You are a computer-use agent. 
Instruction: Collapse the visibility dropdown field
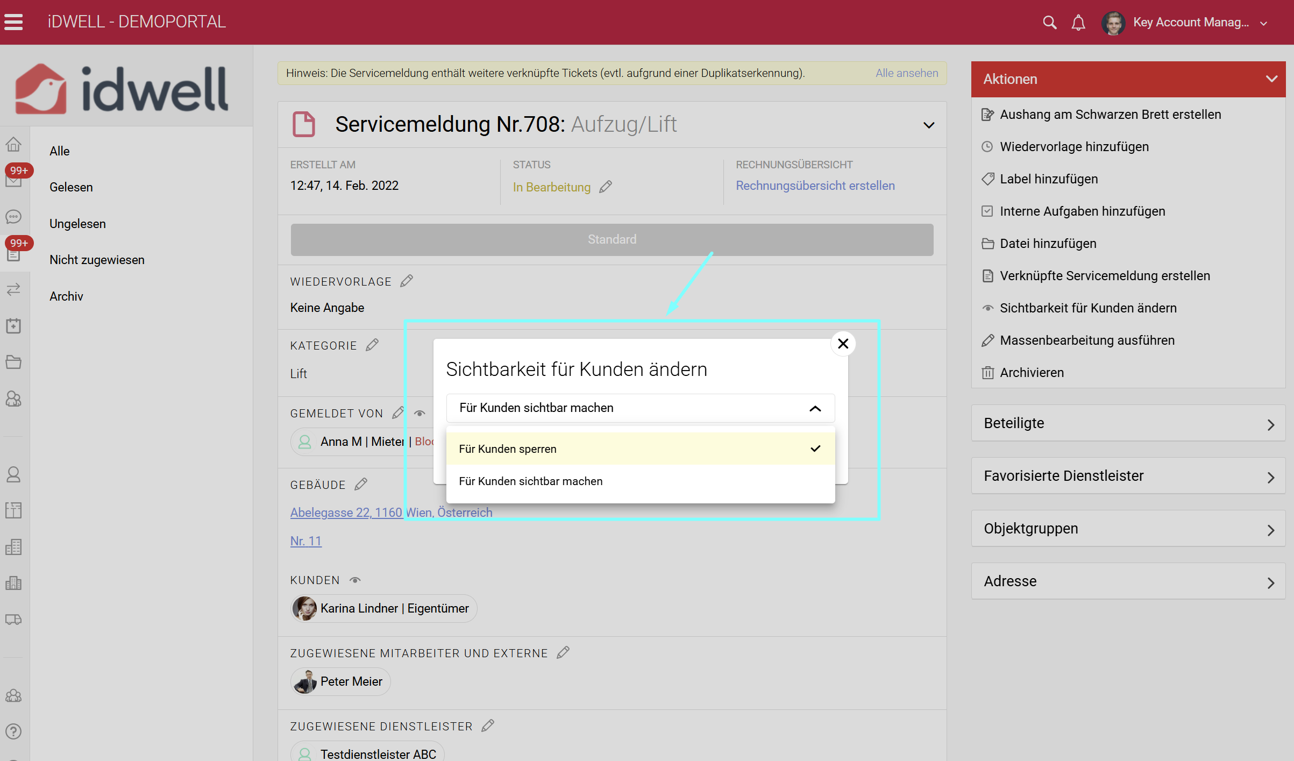tap(815, 408)
